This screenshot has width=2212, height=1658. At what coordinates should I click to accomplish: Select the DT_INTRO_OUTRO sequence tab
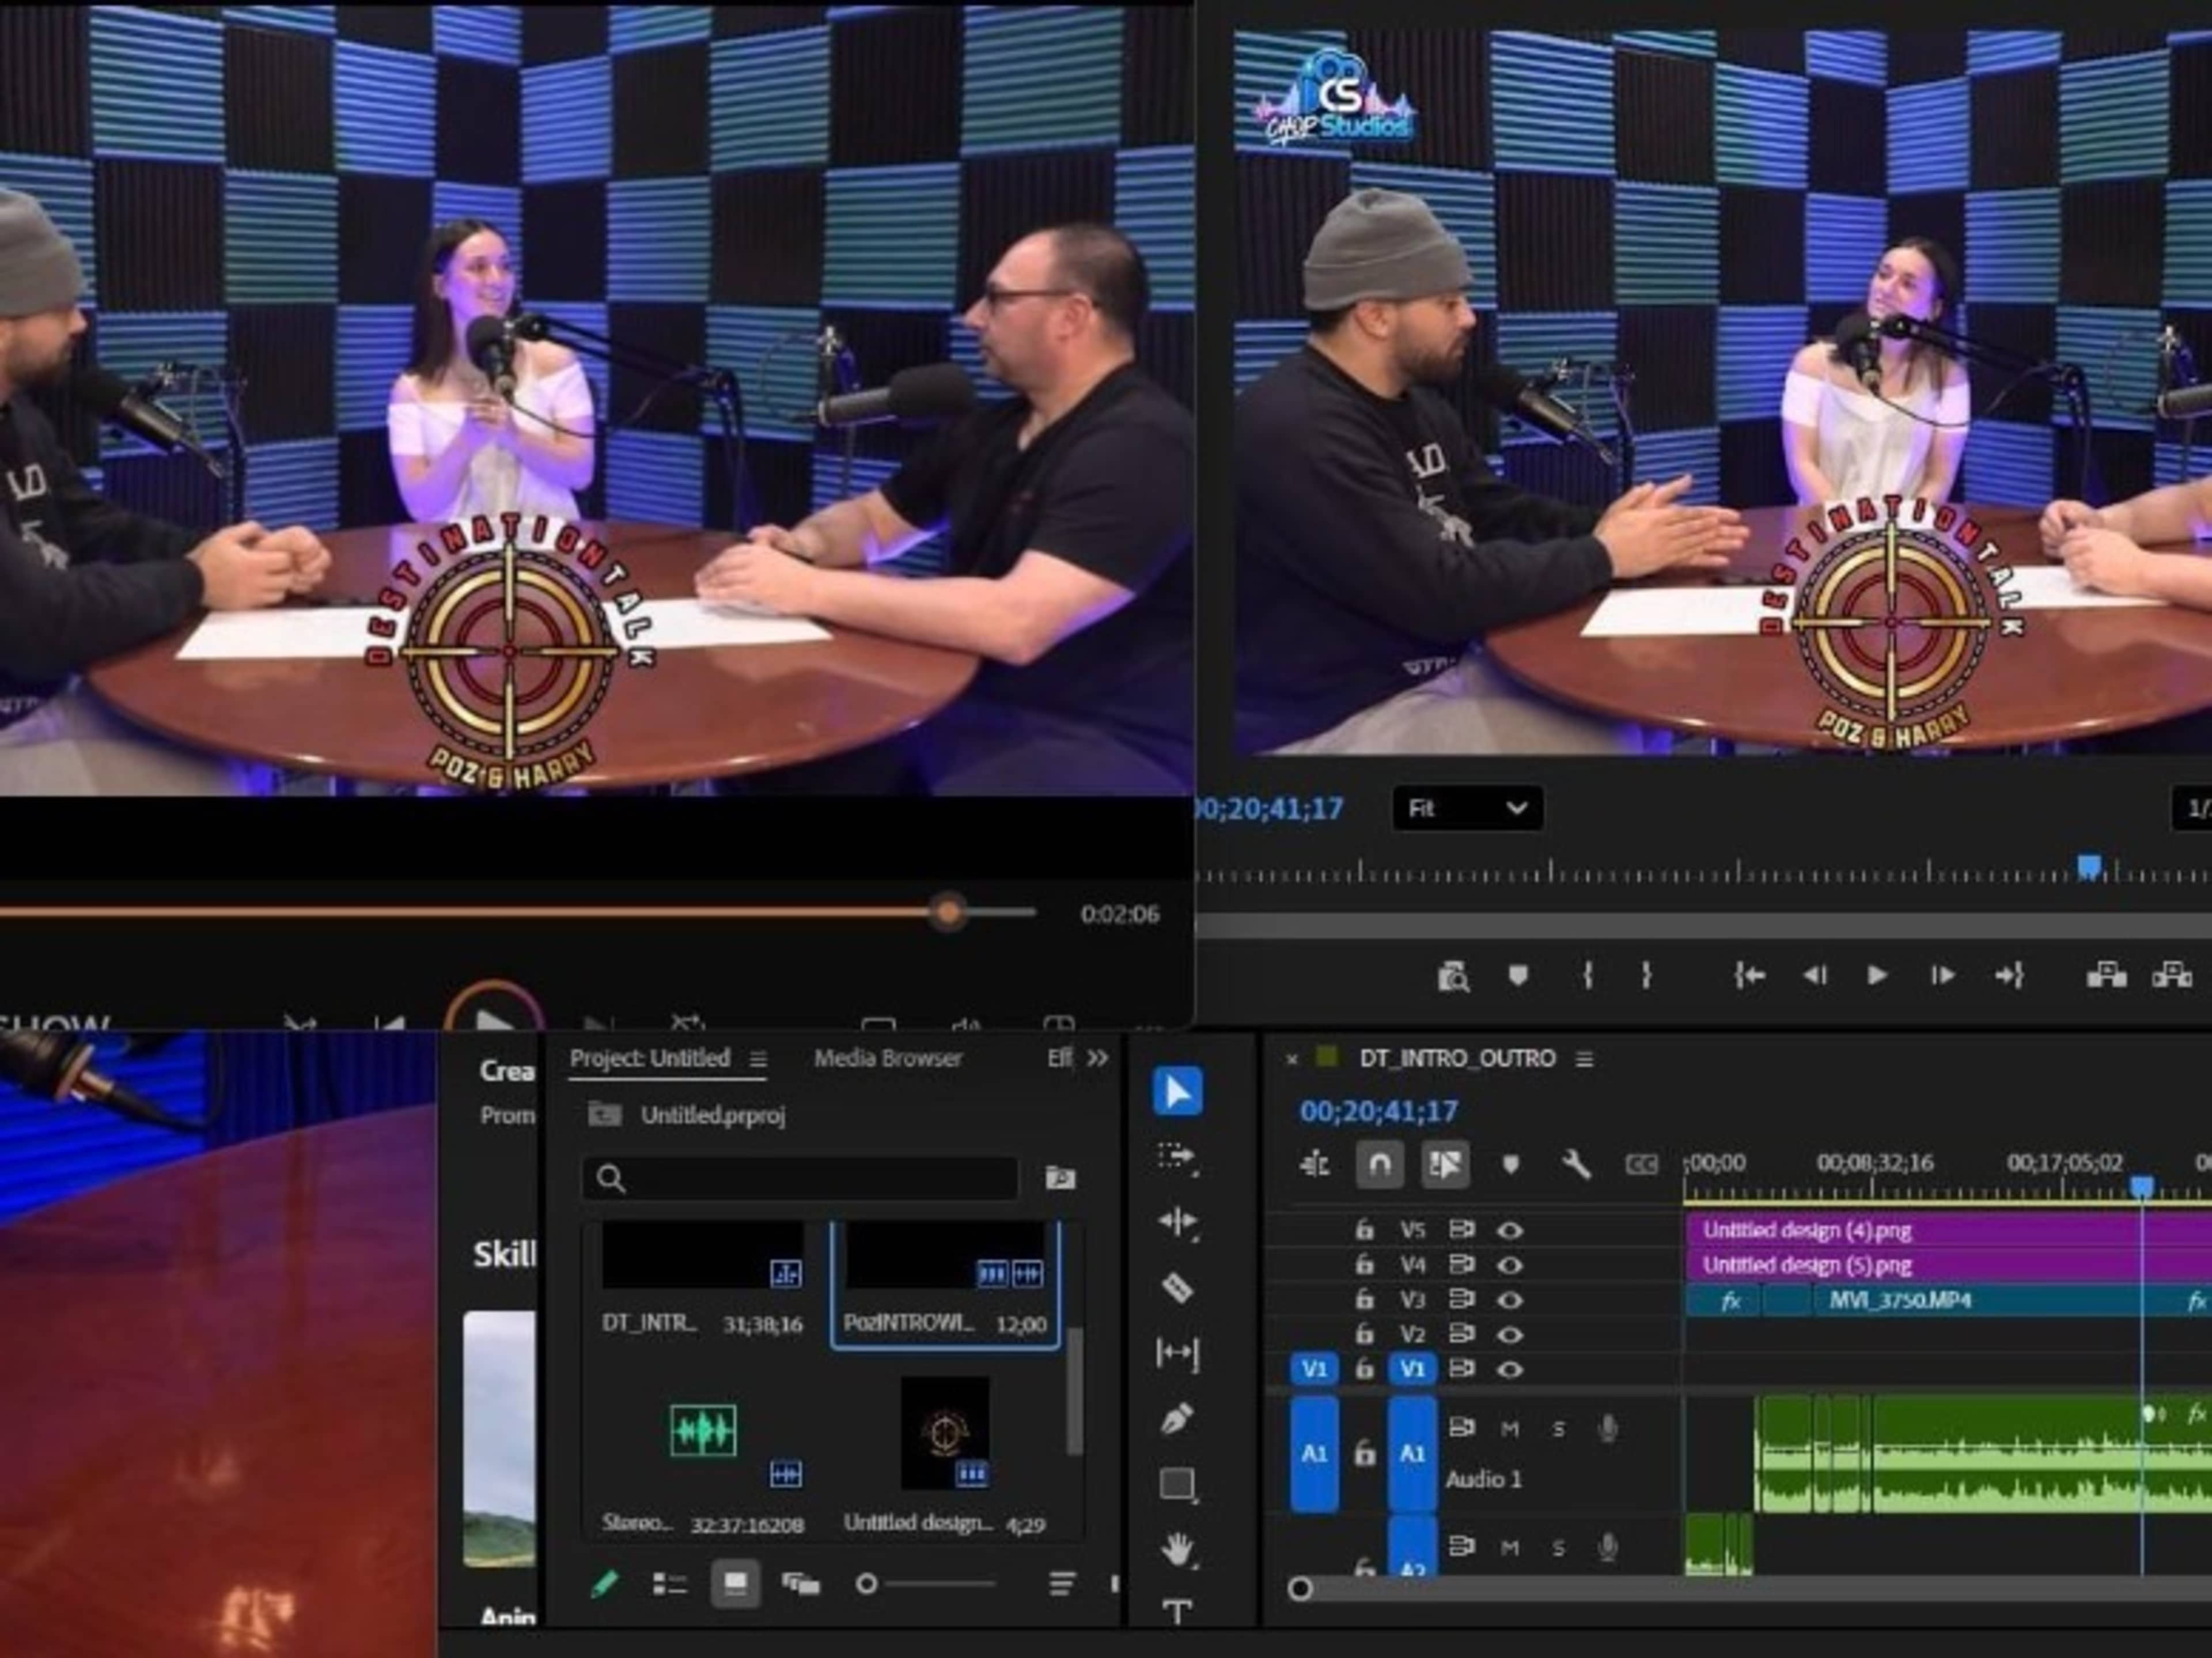click(x=1457, y=1058)
